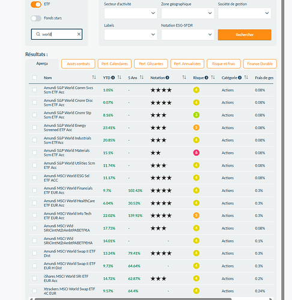The image size is (292, 300).
Task: Open the Perf. Glissantes tab
Action: tap(151, 64)
